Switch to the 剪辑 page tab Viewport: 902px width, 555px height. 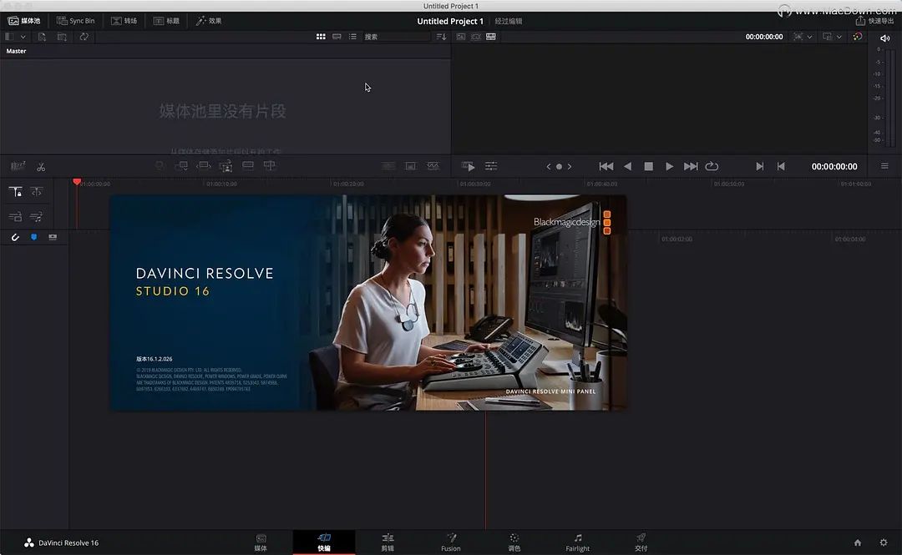pos(387,542)
